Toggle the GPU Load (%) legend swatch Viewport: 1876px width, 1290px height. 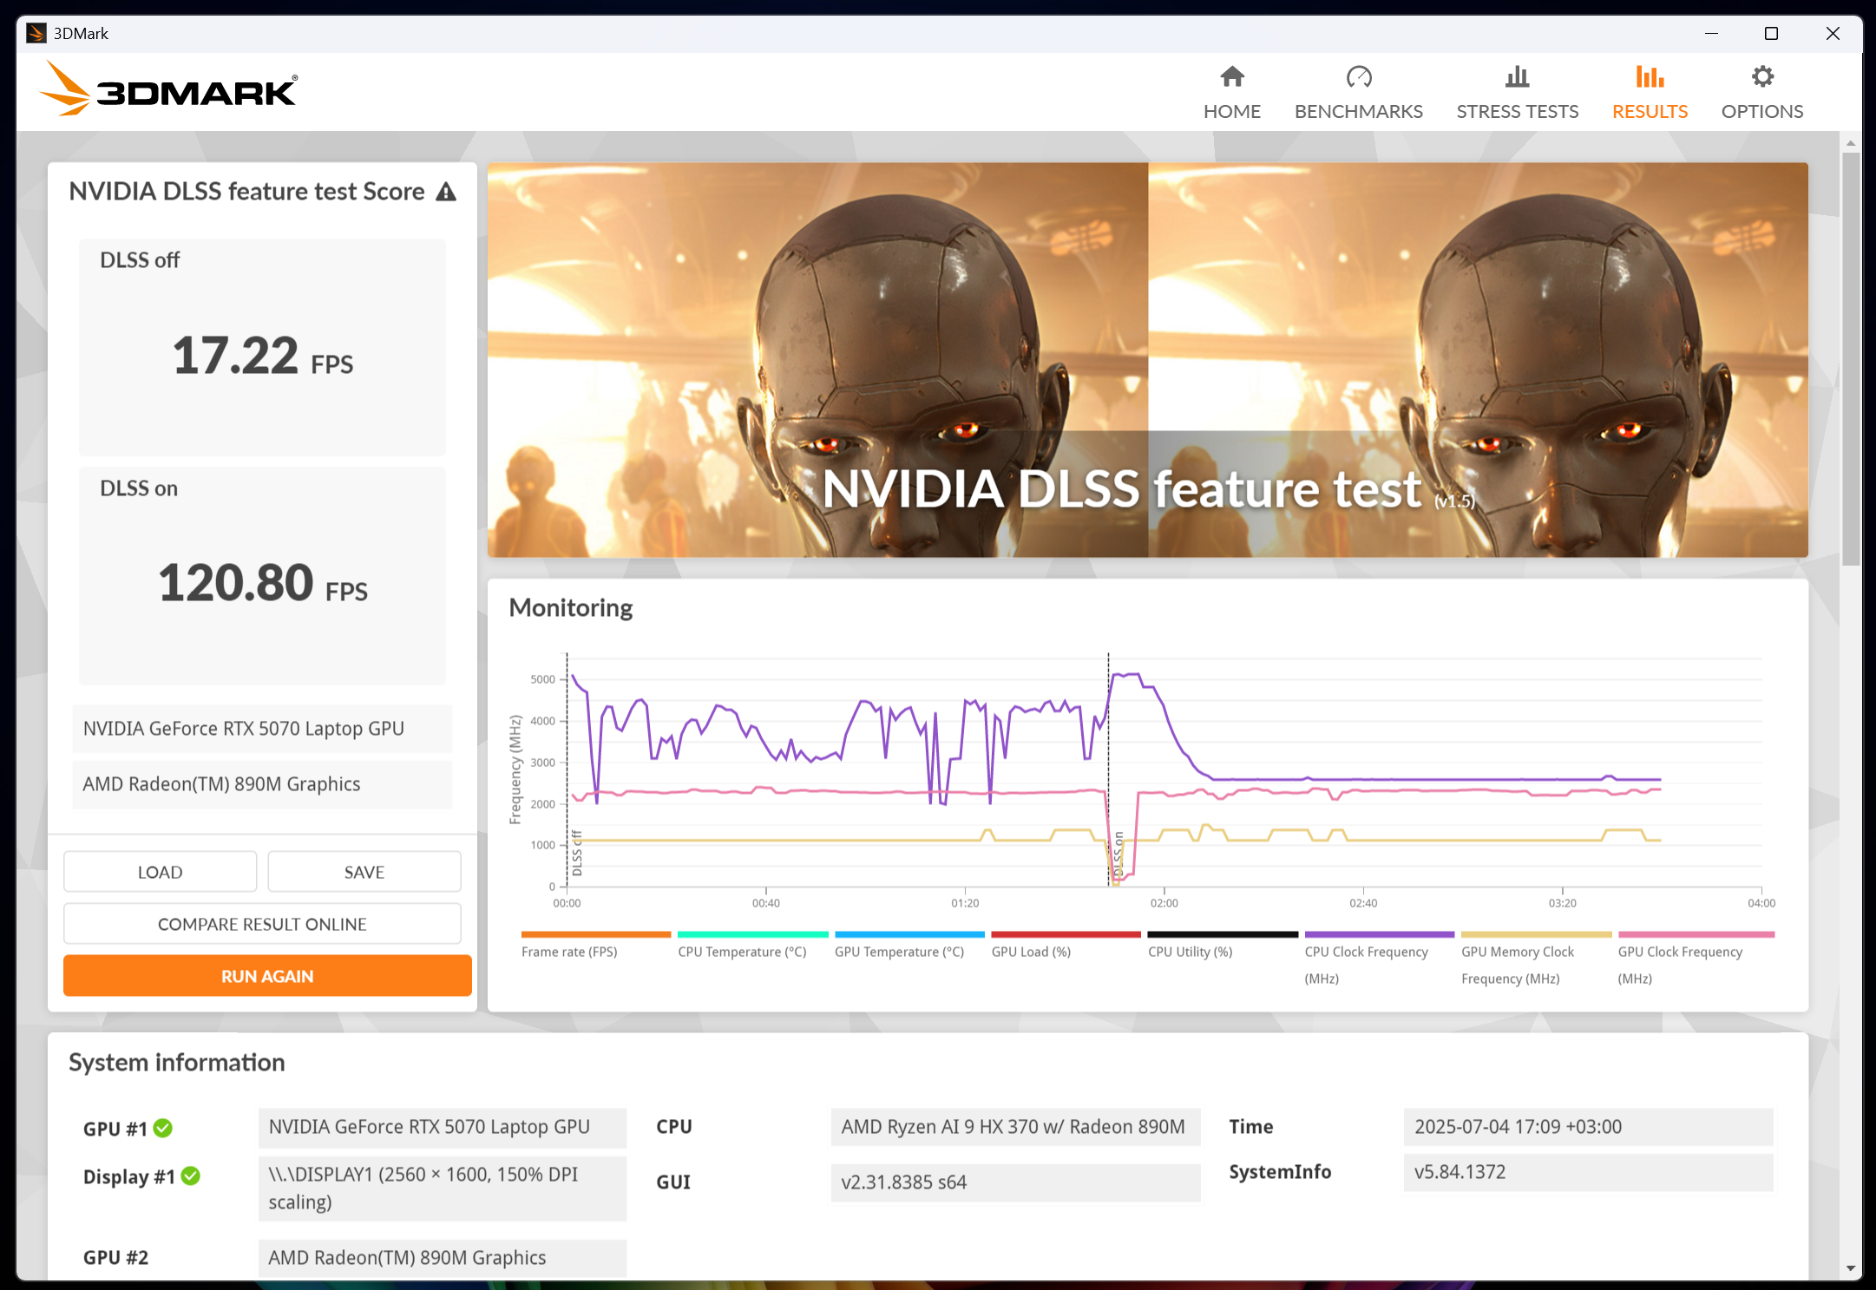(x=1066, y=934)
